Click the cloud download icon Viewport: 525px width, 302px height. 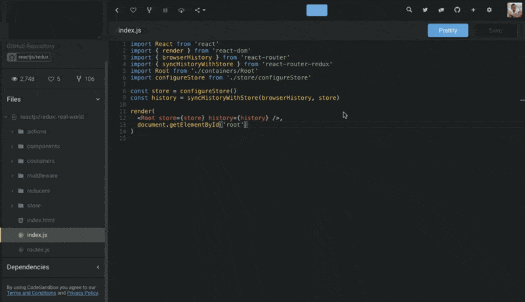click(181, 10)
